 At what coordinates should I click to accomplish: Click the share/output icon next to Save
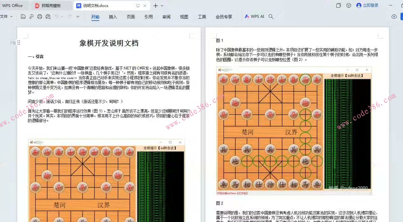31,16
